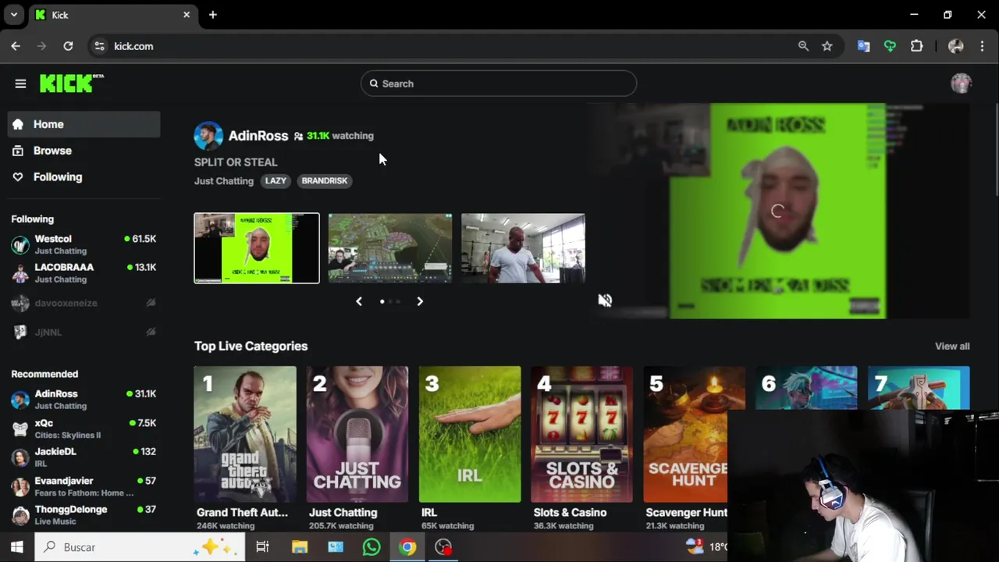Screen dimensions: 999x562
Task: Open the Grand Theft Auto category card
Action: pos(245,434)
